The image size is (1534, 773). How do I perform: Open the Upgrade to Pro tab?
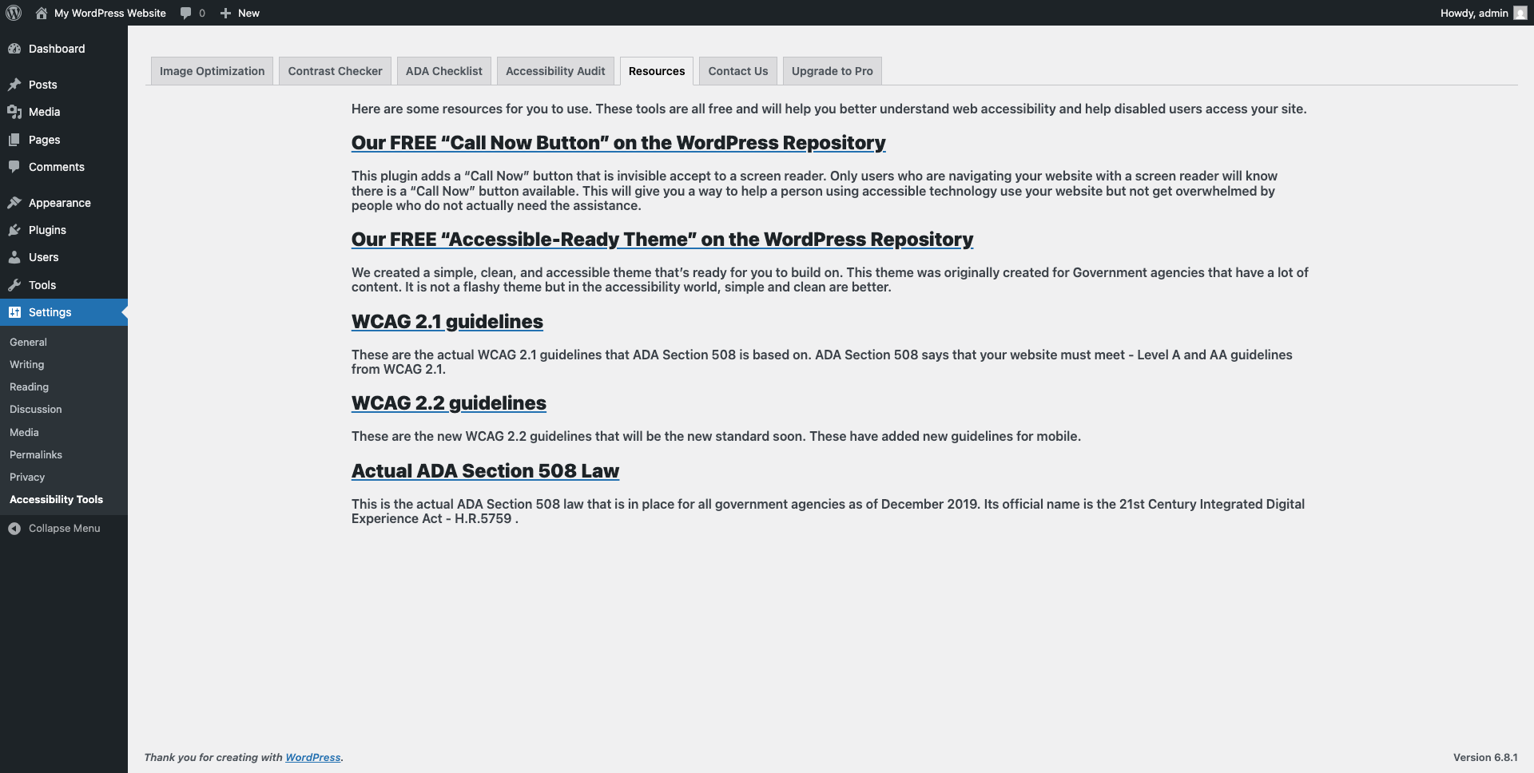(x=832, y=71)
